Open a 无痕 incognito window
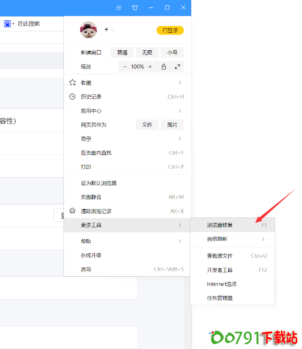This screenshot has height=349, width=302. [x=147, y=53]
